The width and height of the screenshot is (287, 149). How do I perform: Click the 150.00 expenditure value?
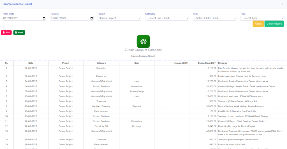213,111
